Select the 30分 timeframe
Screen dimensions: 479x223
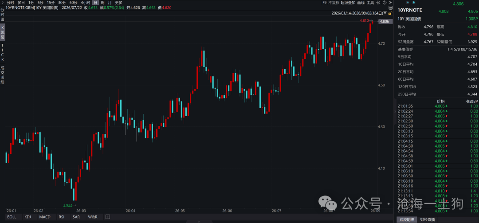(x=62, y=3)
